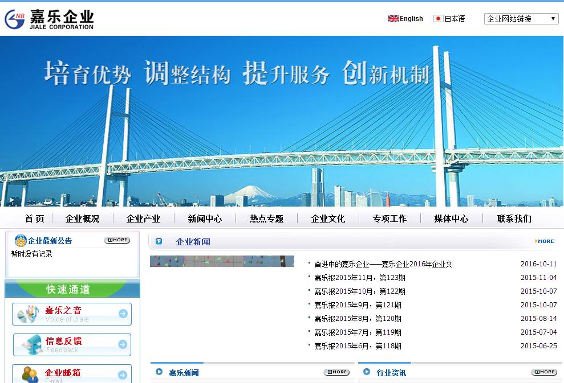Click the play icon beside 嘉乐新闻

tap(159, 372)
